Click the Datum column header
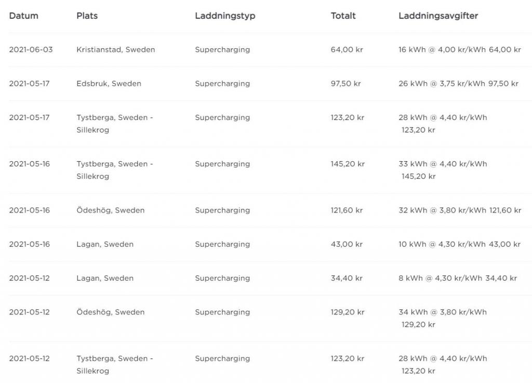Screen dimensions: 532x383 click(x=24, y=16)
